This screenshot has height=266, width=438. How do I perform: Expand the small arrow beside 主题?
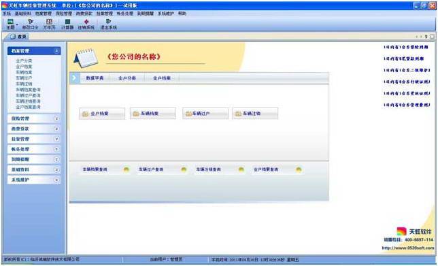[x=17, y=24]
